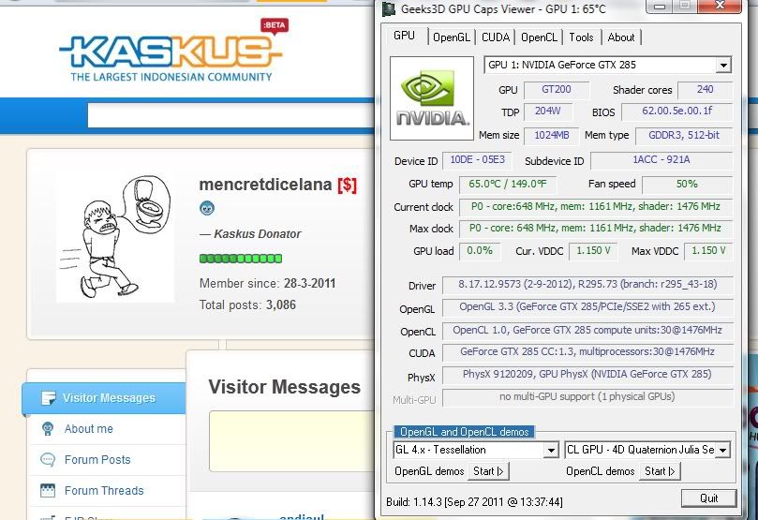This screenshot has height=520, width=758.
Task: Click the NVIDIA logo image
Action: pos(432,98)
